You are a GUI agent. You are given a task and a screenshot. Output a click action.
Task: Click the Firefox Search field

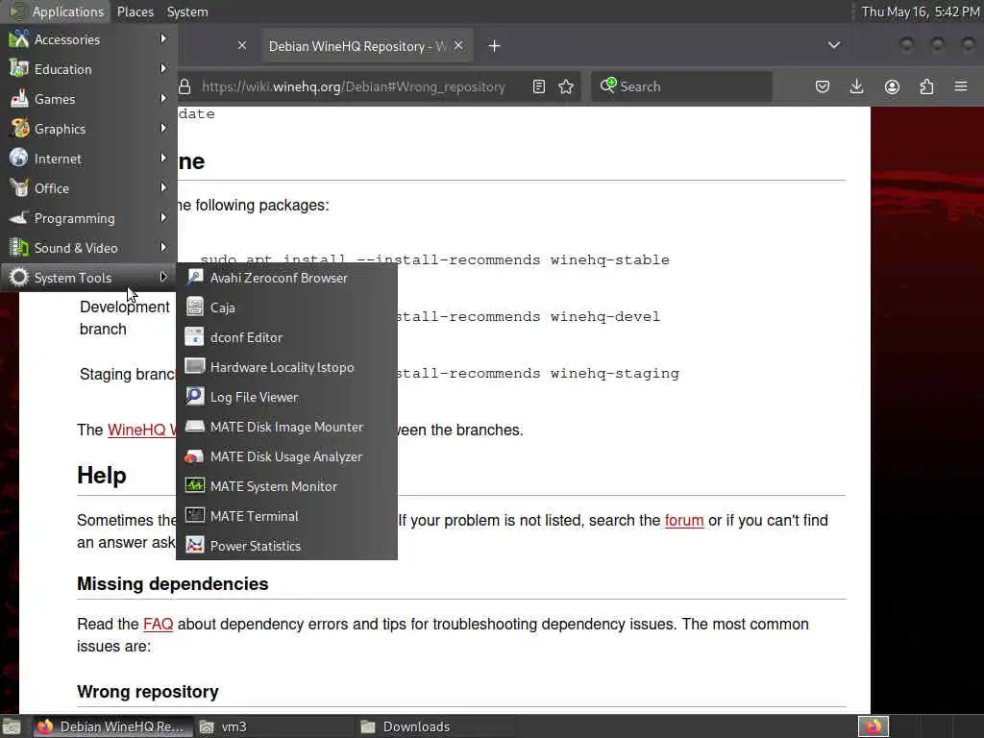point(681,86)
